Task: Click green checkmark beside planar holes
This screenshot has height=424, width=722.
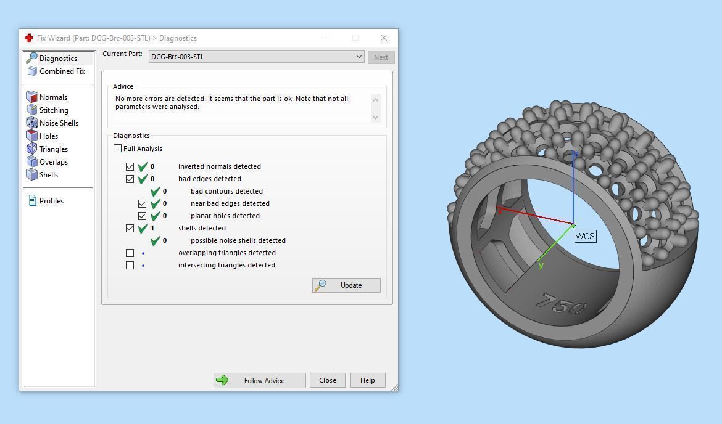Action: point(155,216)
